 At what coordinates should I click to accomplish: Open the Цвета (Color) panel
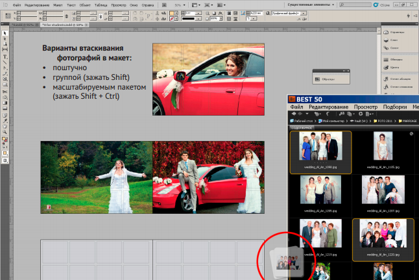tap(391, 68)
